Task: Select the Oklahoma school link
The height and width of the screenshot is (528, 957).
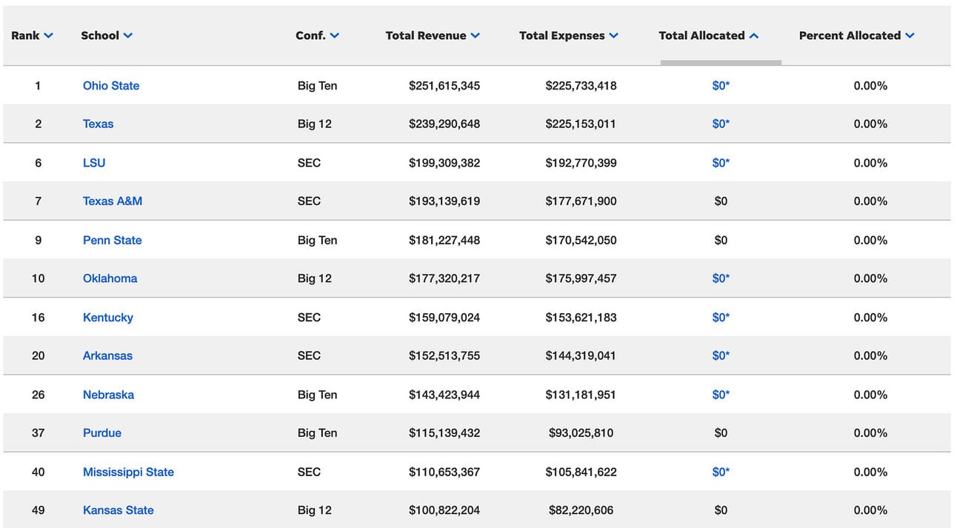Action: [x=110, y=278]
